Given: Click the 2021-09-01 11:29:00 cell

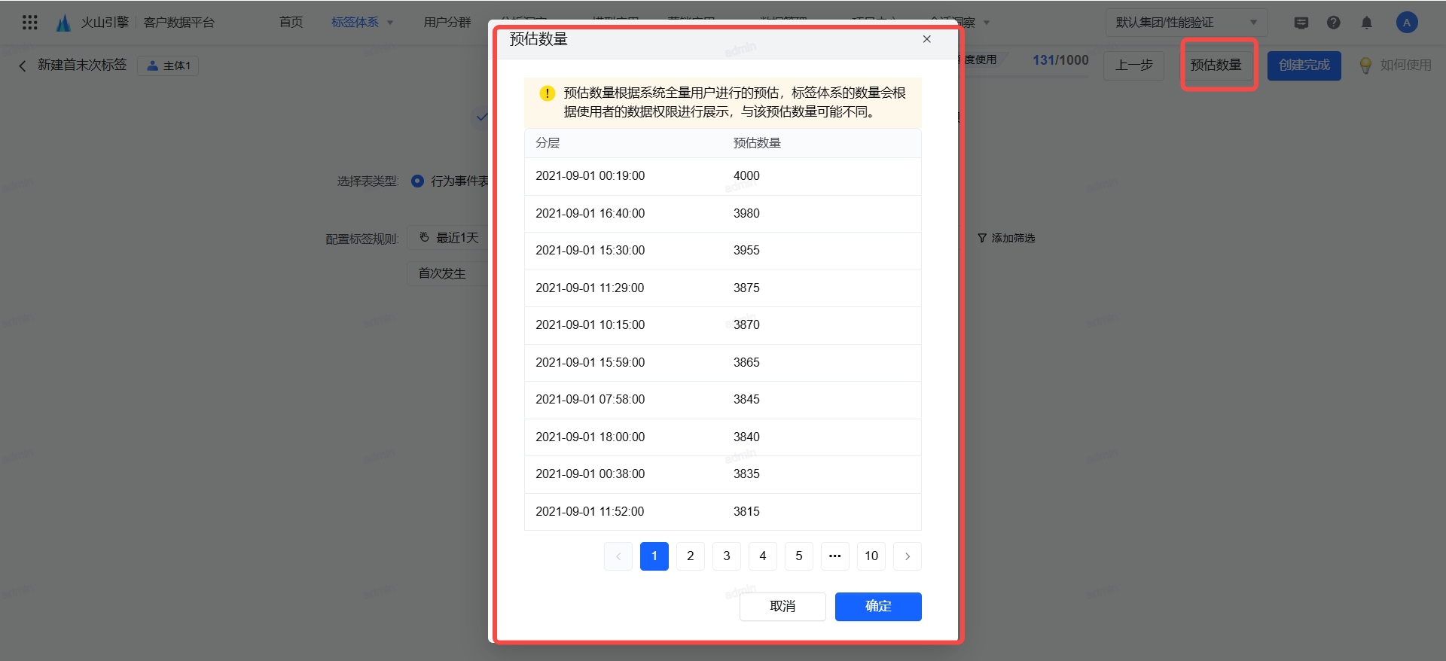Looking at the screenshot, I should point(590,288).
